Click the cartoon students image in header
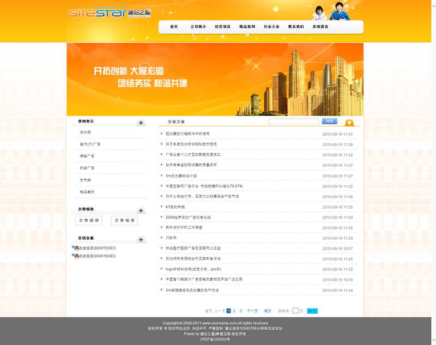436x345 pixels. 331,12
